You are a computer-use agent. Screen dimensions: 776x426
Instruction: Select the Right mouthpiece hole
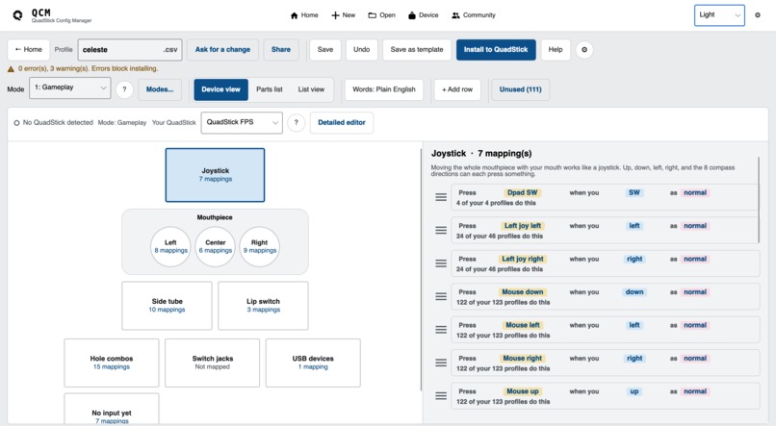(259, 246)
